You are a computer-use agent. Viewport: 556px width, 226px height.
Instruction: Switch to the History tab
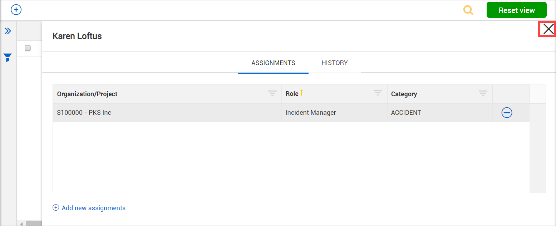pos(334,63)
